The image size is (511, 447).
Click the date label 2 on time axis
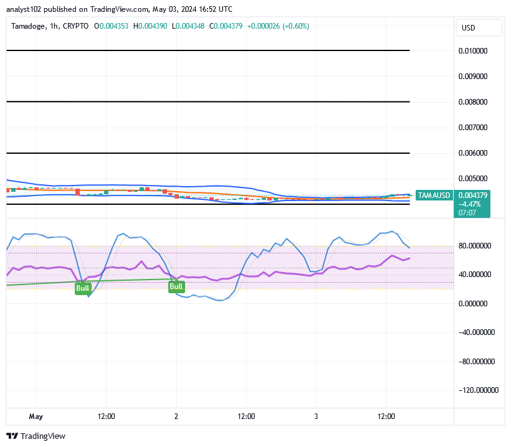pyautogui.click(x=176, y=416)
